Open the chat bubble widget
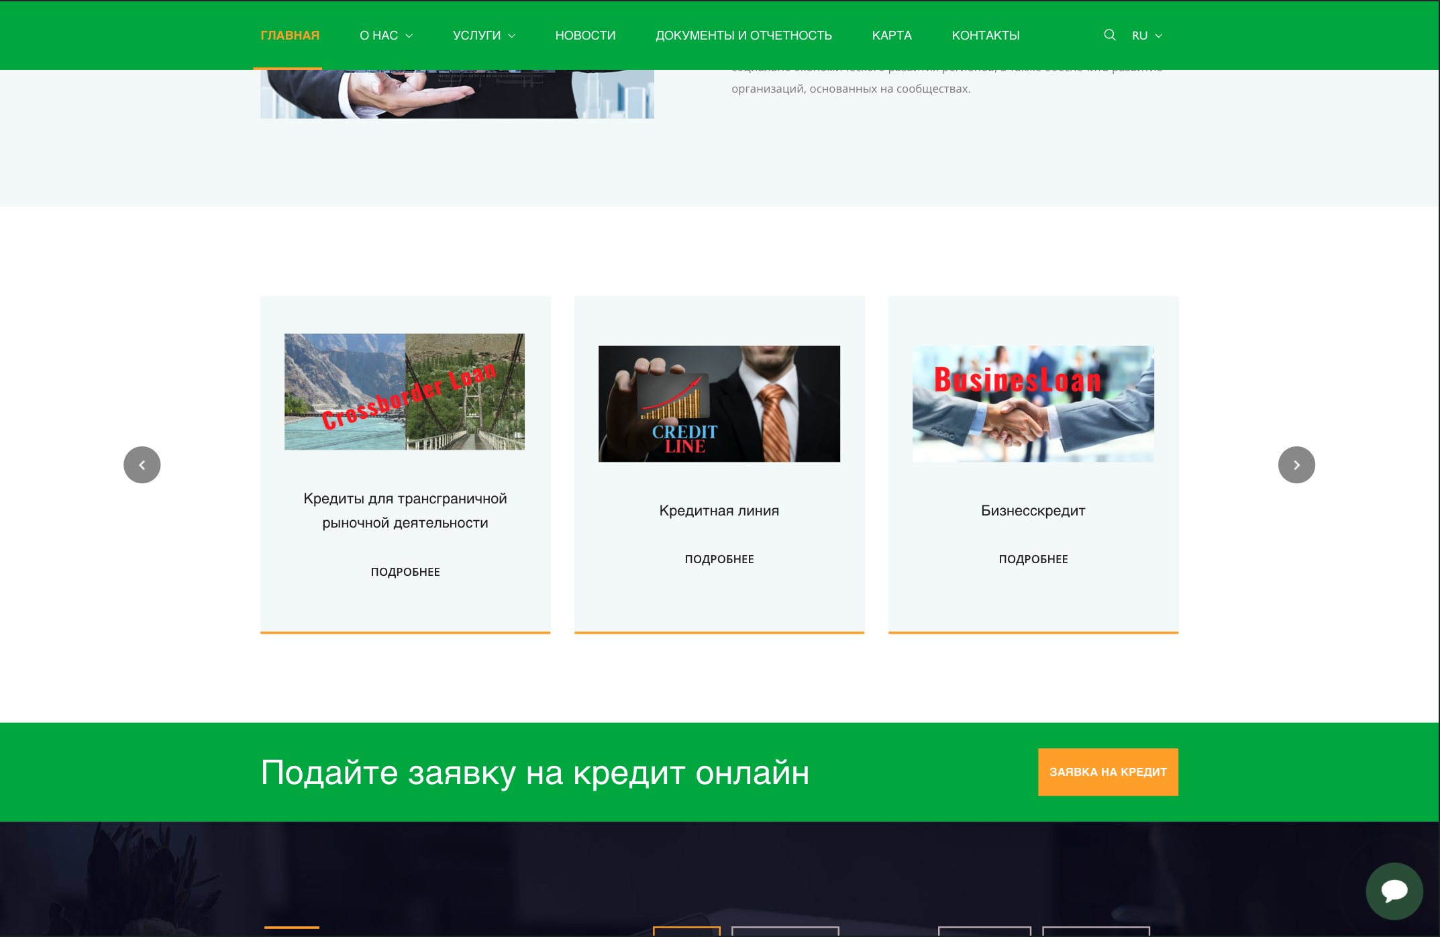This screenshot has width=1440, height=937. 1394,891
